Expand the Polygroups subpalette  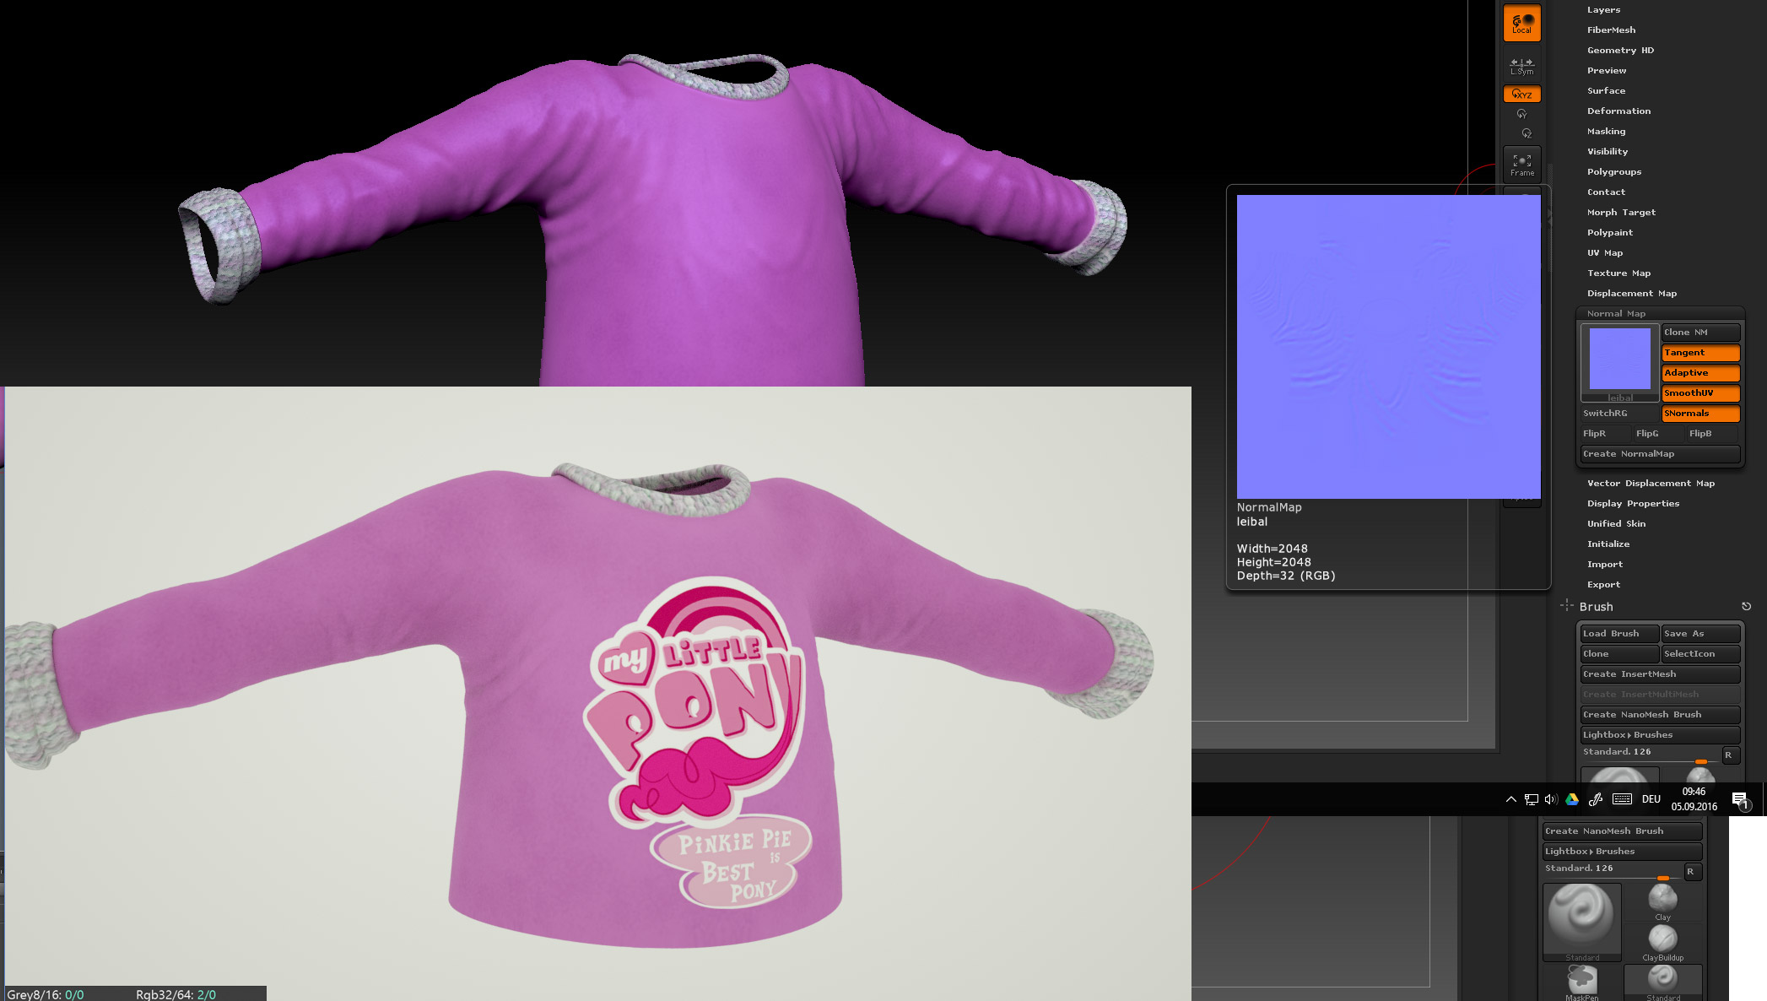[1614, 172]
